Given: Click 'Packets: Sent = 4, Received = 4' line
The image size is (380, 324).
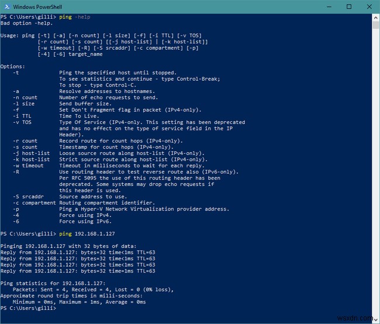Looking at the screenshot, I should (x=93, y=289).
